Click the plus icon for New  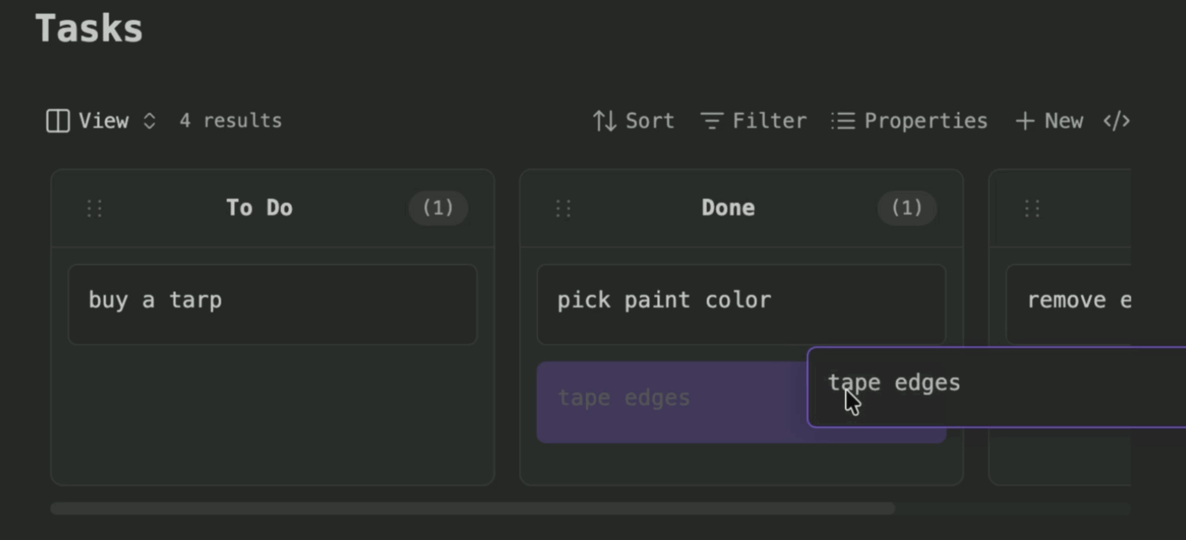(x=1025, y=121)
